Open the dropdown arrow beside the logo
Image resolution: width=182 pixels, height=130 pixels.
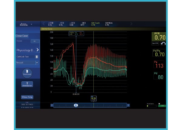pos(32,24)
